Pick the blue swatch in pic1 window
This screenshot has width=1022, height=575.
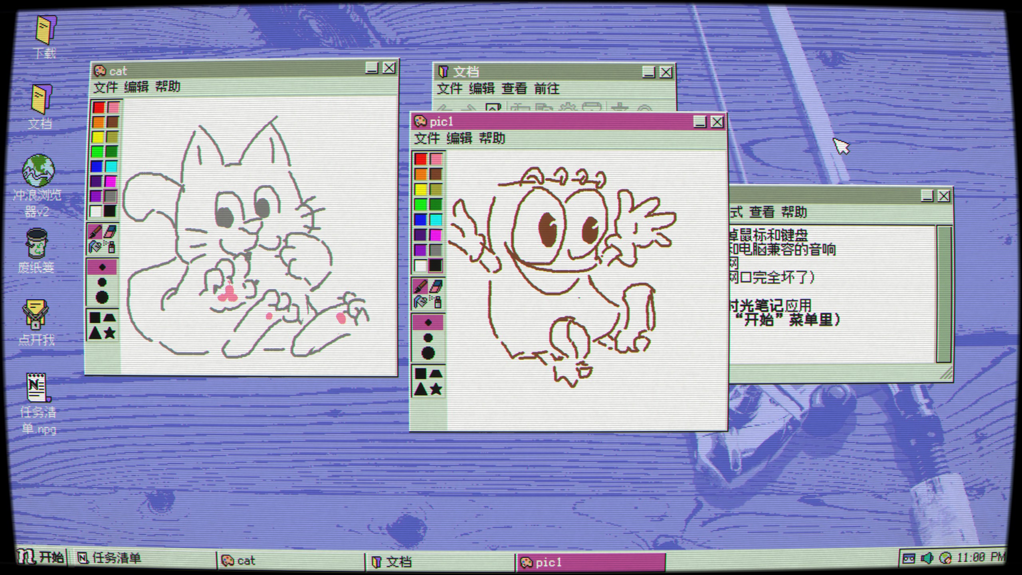pos(420,220)
